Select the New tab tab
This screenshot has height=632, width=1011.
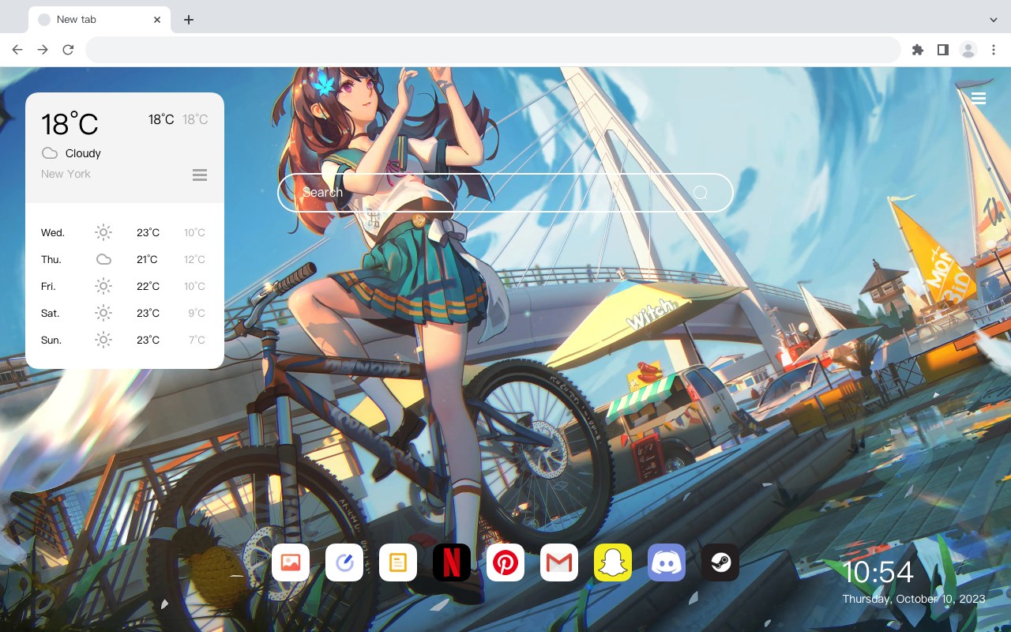coord(100,20)
